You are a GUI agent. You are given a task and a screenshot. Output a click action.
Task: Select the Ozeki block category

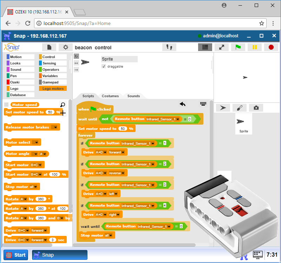tap(20, 82)
